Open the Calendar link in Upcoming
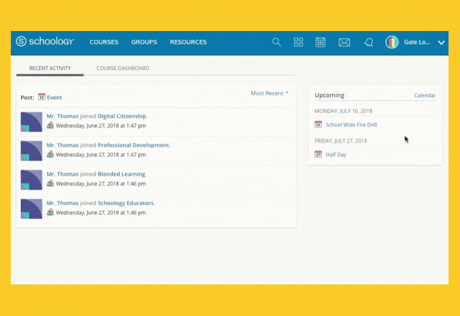Viewport: 460px width, 316px height. (x=425, y=95)
